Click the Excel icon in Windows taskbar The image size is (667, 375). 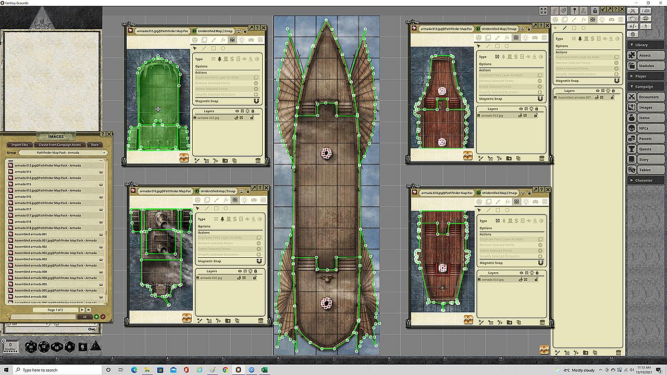coord(264,370)
